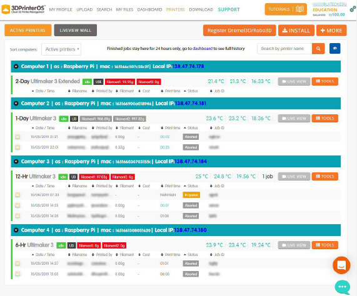
Task: Sort 6-Hr printer jobs by Print time
Action: click(x=171, y=255)
